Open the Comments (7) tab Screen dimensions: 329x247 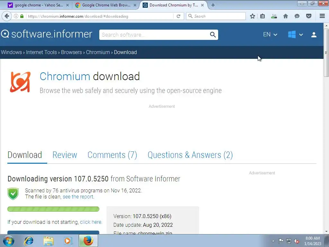[x=112, y=155]
